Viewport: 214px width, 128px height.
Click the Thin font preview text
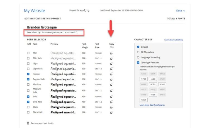click(x=63, y=53)
